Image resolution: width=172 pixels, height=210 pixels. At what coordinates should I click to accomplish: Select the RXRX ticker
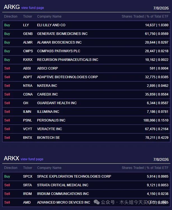[28, 60]
